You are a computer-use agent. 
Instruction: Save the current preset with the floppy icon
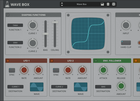pyautogui.click(x=102, y=4)
